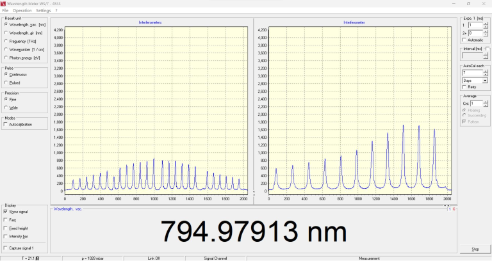
Task: Increase average count with up arrow
Action: coord(486,102)
